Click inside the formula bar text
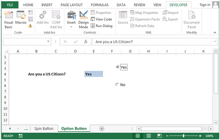Screen dimensions: 220x140 [x=114, y=42]
